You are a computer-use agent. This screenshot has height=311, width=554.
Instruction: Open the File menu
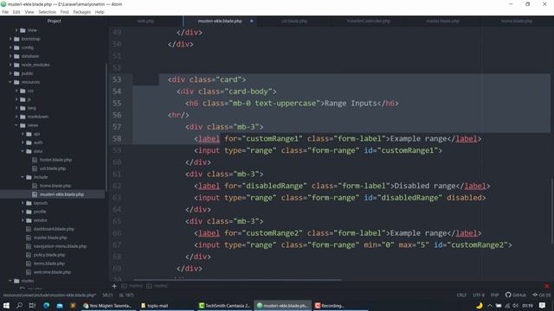5,12
